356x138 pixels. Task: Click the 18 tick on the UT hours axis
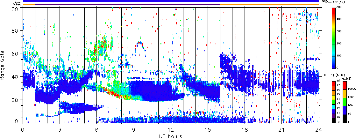(245, 130)
